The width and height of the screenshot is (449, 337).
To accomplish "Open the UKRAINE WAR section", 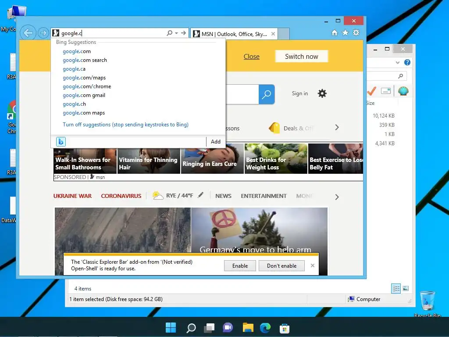I will pos(72,196).
